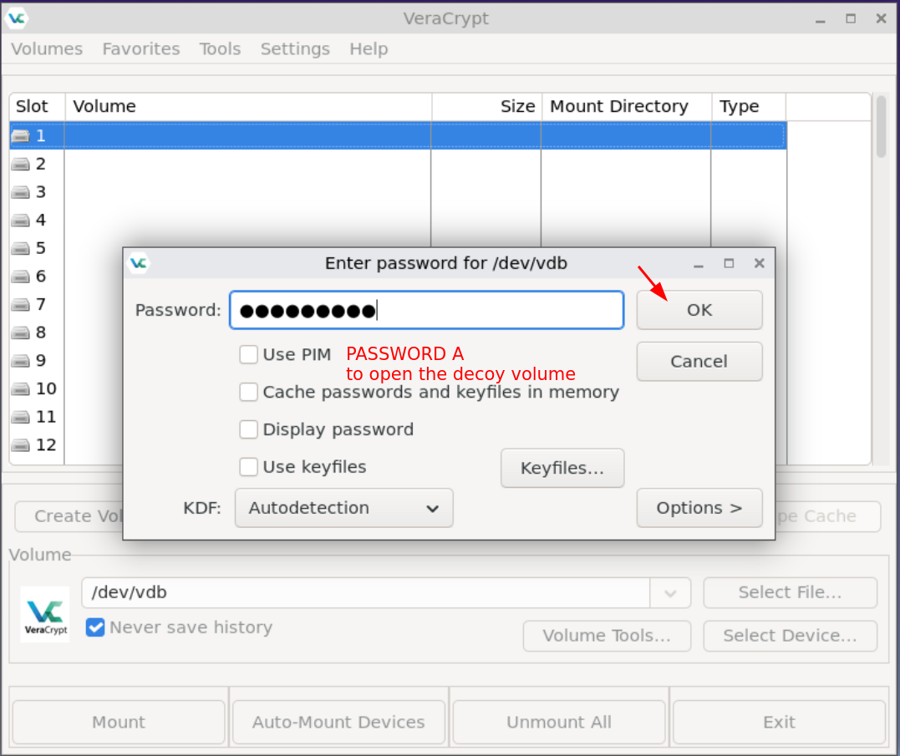Viewport: 900px width, 756px height.
Task: Click the VeraCrypt logo in Volume section
Action: 45,614
